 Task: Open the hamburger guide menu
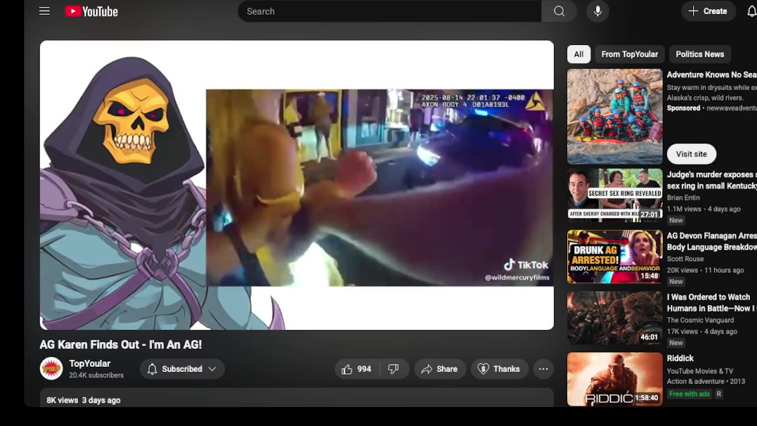tap(44, 11)
